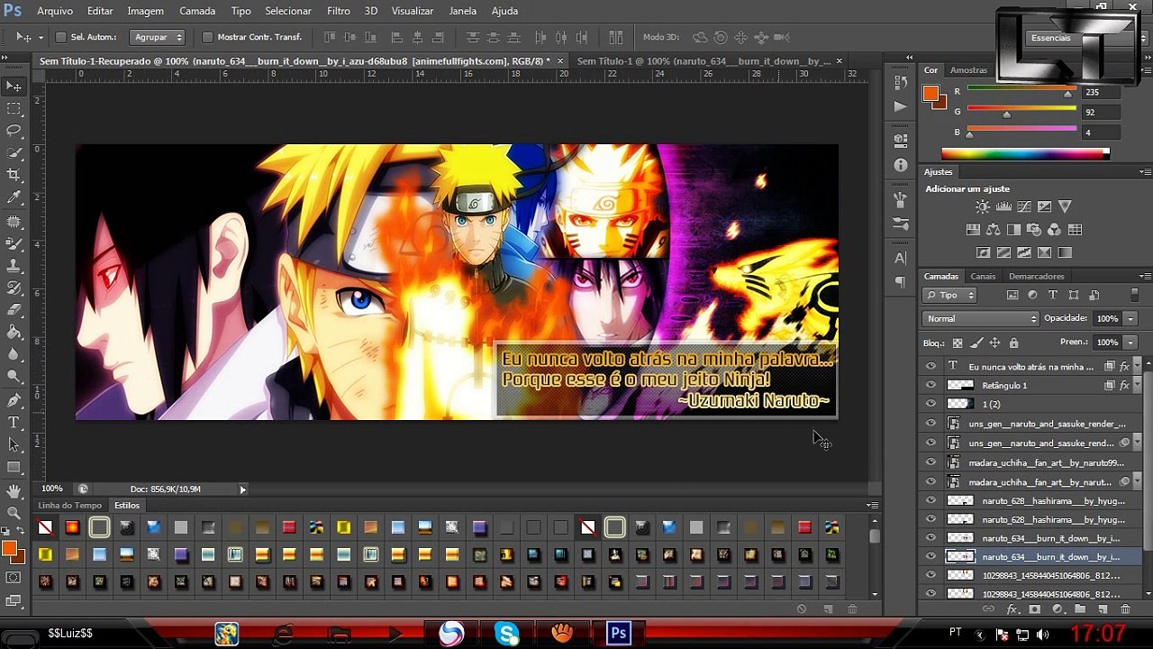Viewport: 1153px width, 649px height.
Task: Switch to the Canais tab
Action: coord(983,276)
